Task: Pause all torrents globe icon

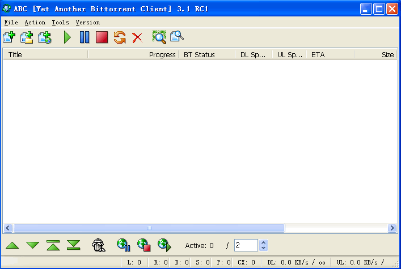Action: [x=124, y=245]
